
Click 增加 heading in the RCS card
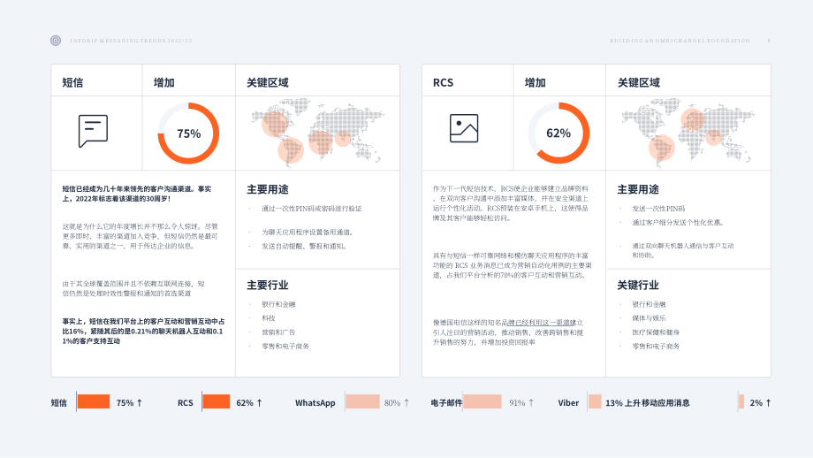(x=536, y=82)
